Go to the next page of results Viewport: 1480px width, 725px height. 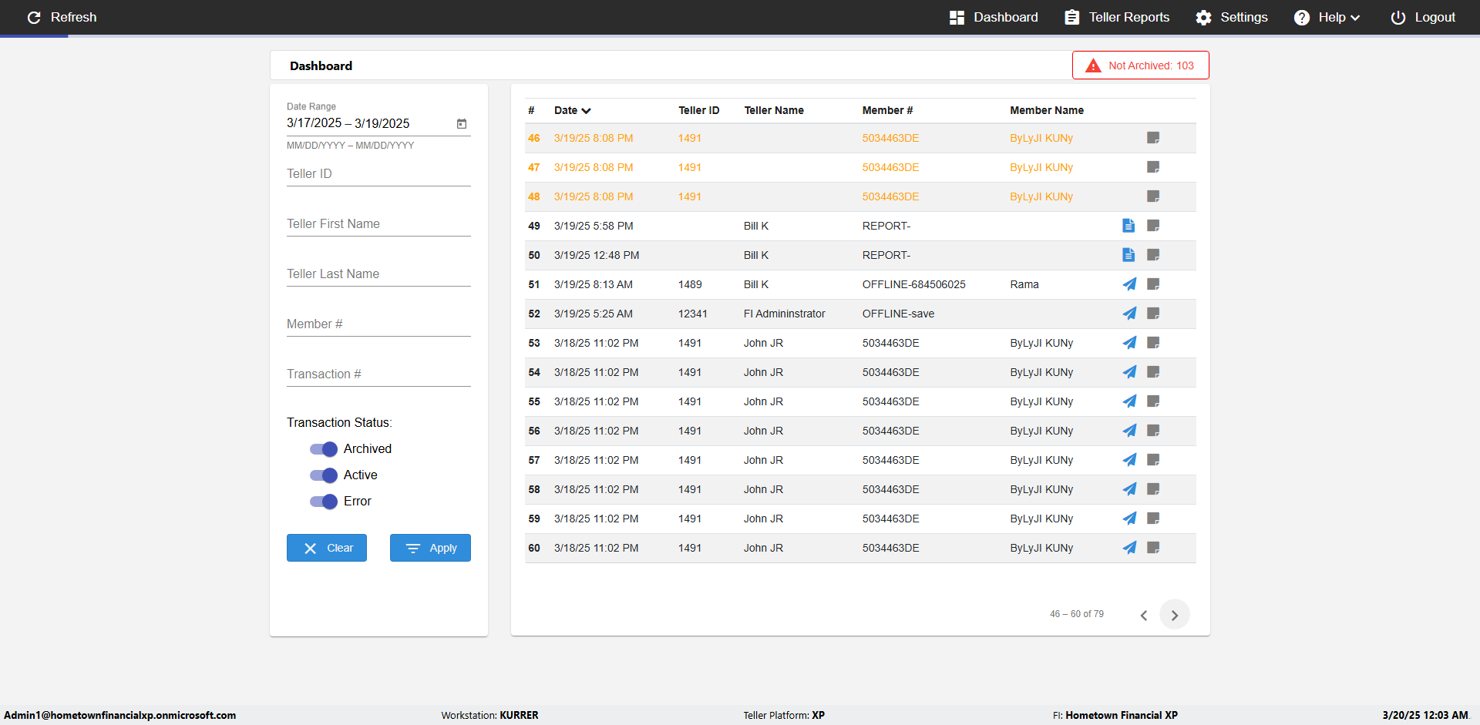tap(1174, 615)
